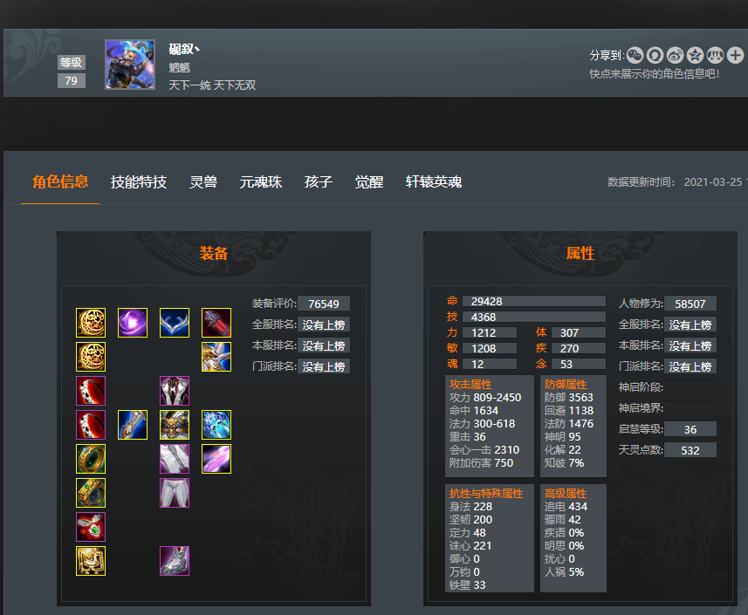The width and height of the screenshot is (748, 615).
Task: Click the Tencent Weibo share icon
Action: (655, 55)
